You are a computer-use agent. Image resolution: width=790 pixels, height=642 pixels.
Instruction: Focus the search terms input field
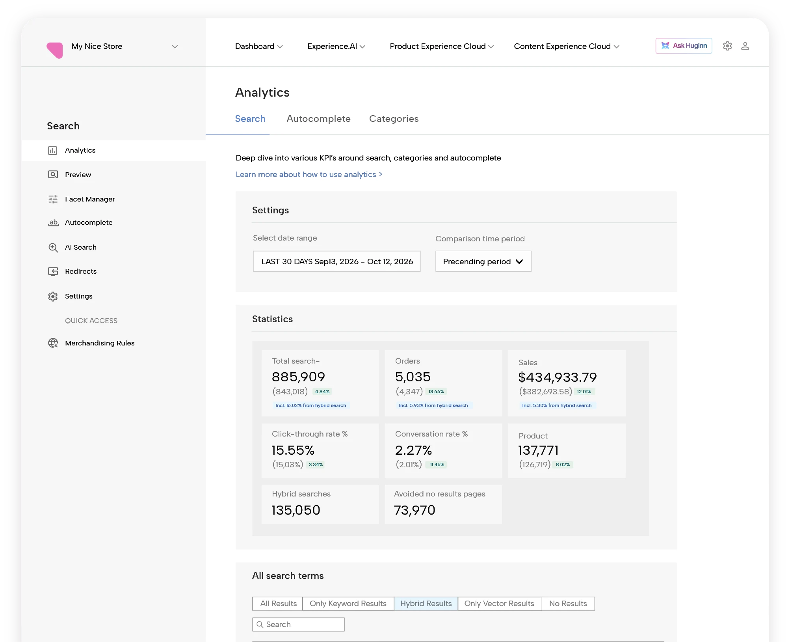point(298,624)
